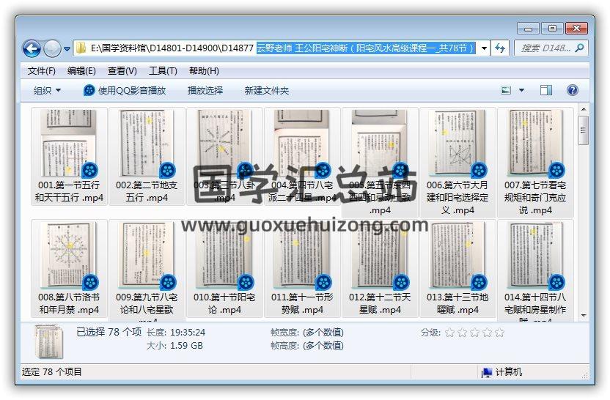Open the 工具(T) menu
Screen dimensions: 610x400
tap(163, 71)
